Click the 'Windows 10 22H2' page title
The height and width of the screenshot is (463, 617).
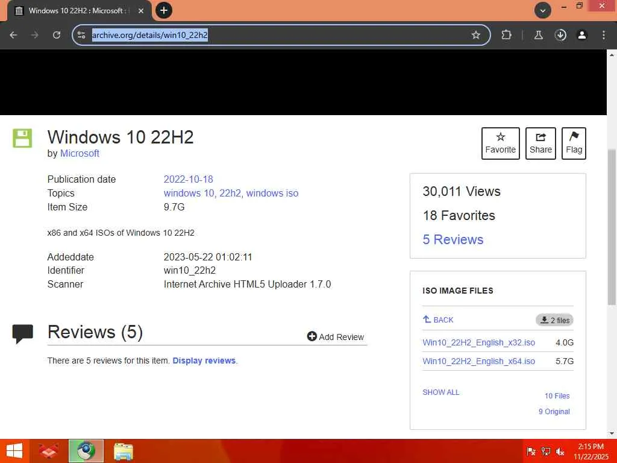[121, 137]
